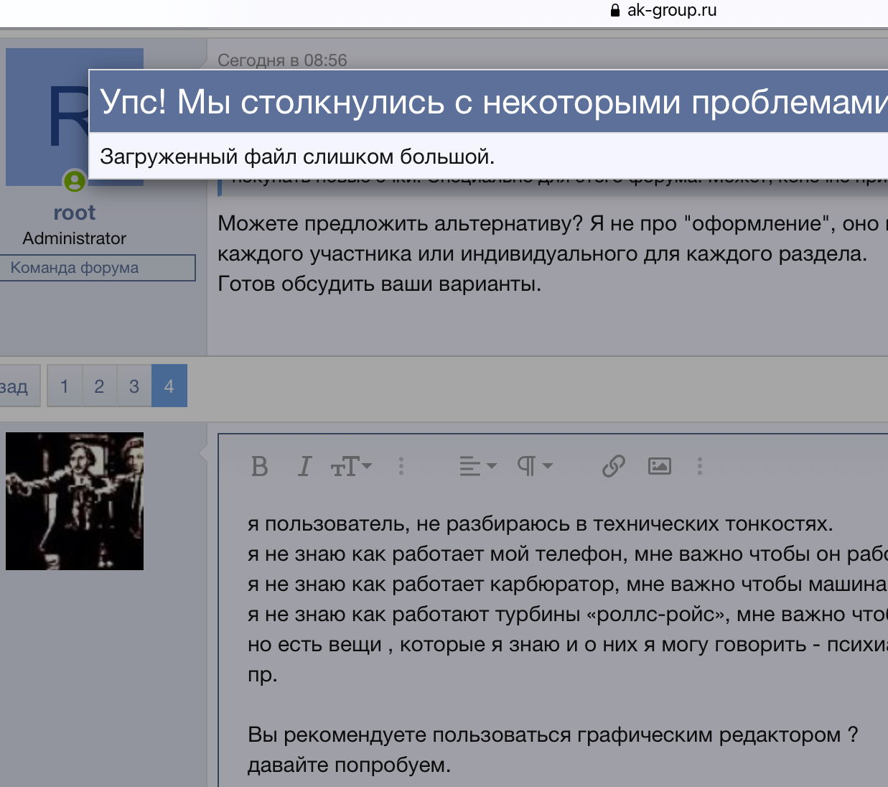
Task: Go to page 1 of the thread
Action: click(65, 386)
